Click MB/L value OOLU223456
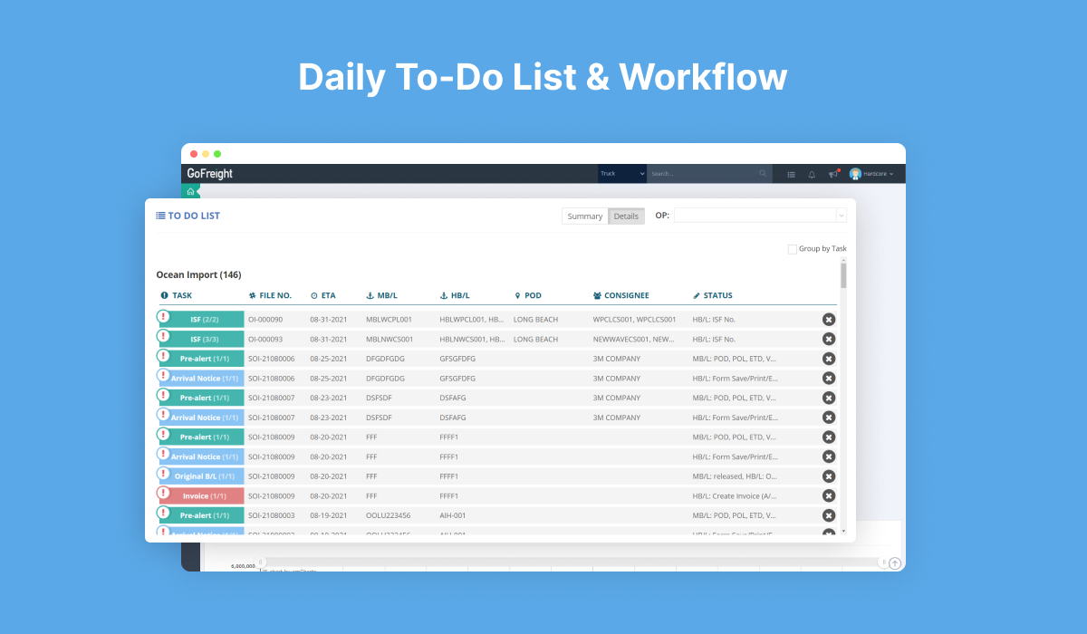Viewport: 1087px width, 634px height. tap(389, 515)
